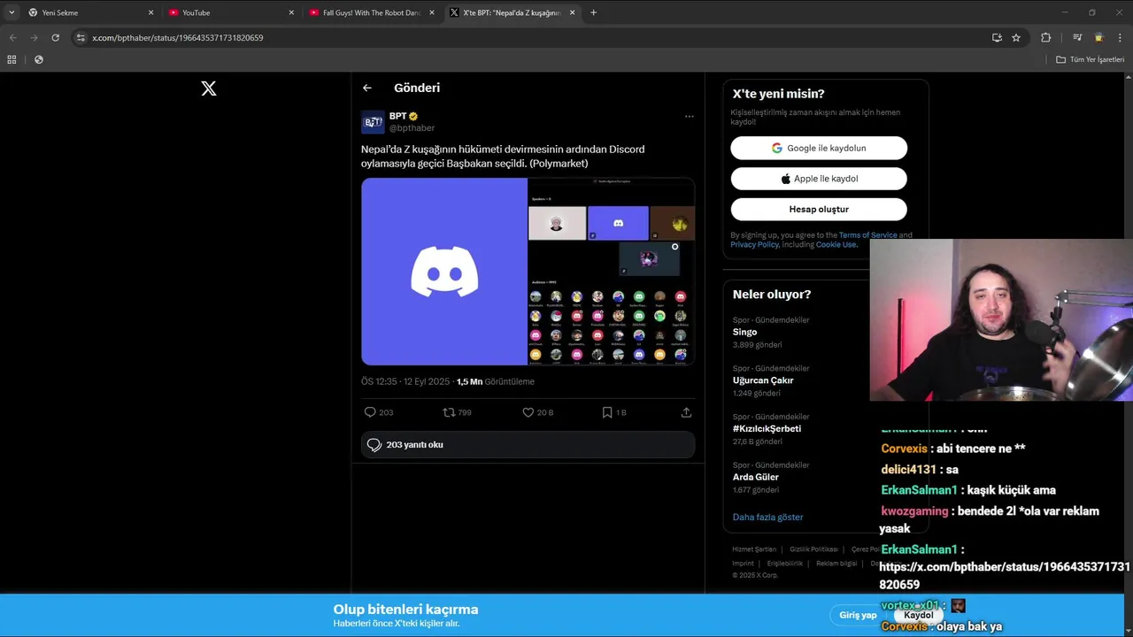
Task: Click the BPT account name
Action: [x=398, y=116]
